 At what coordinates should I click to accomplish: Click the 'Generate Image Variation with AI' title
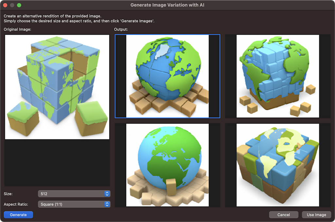point(167,5)
